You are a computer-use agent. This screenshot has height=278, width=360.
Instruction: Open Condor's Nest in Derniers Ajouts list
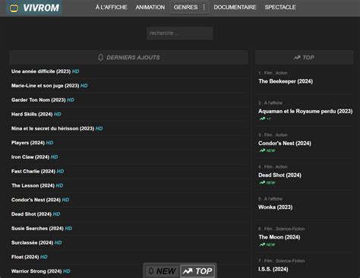click(36, 200)
